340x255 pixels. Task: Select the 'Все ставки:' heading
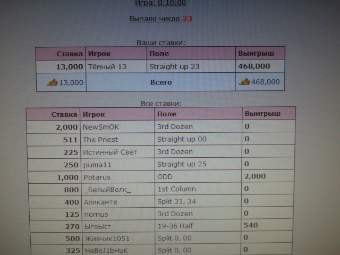click(x=161, y=104)
